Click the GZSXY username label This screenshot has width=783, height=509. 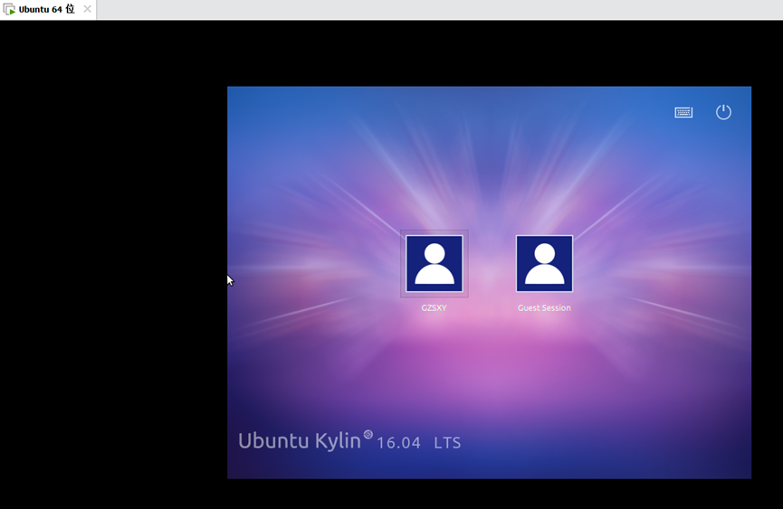click(x=434, y=307)
